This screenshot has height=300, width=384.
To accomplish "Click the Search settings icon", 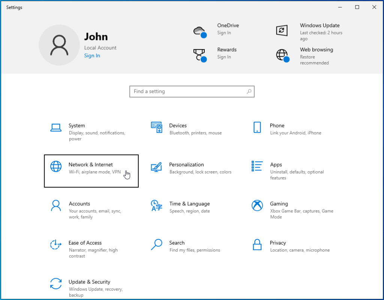I will (x=156, y=244).
